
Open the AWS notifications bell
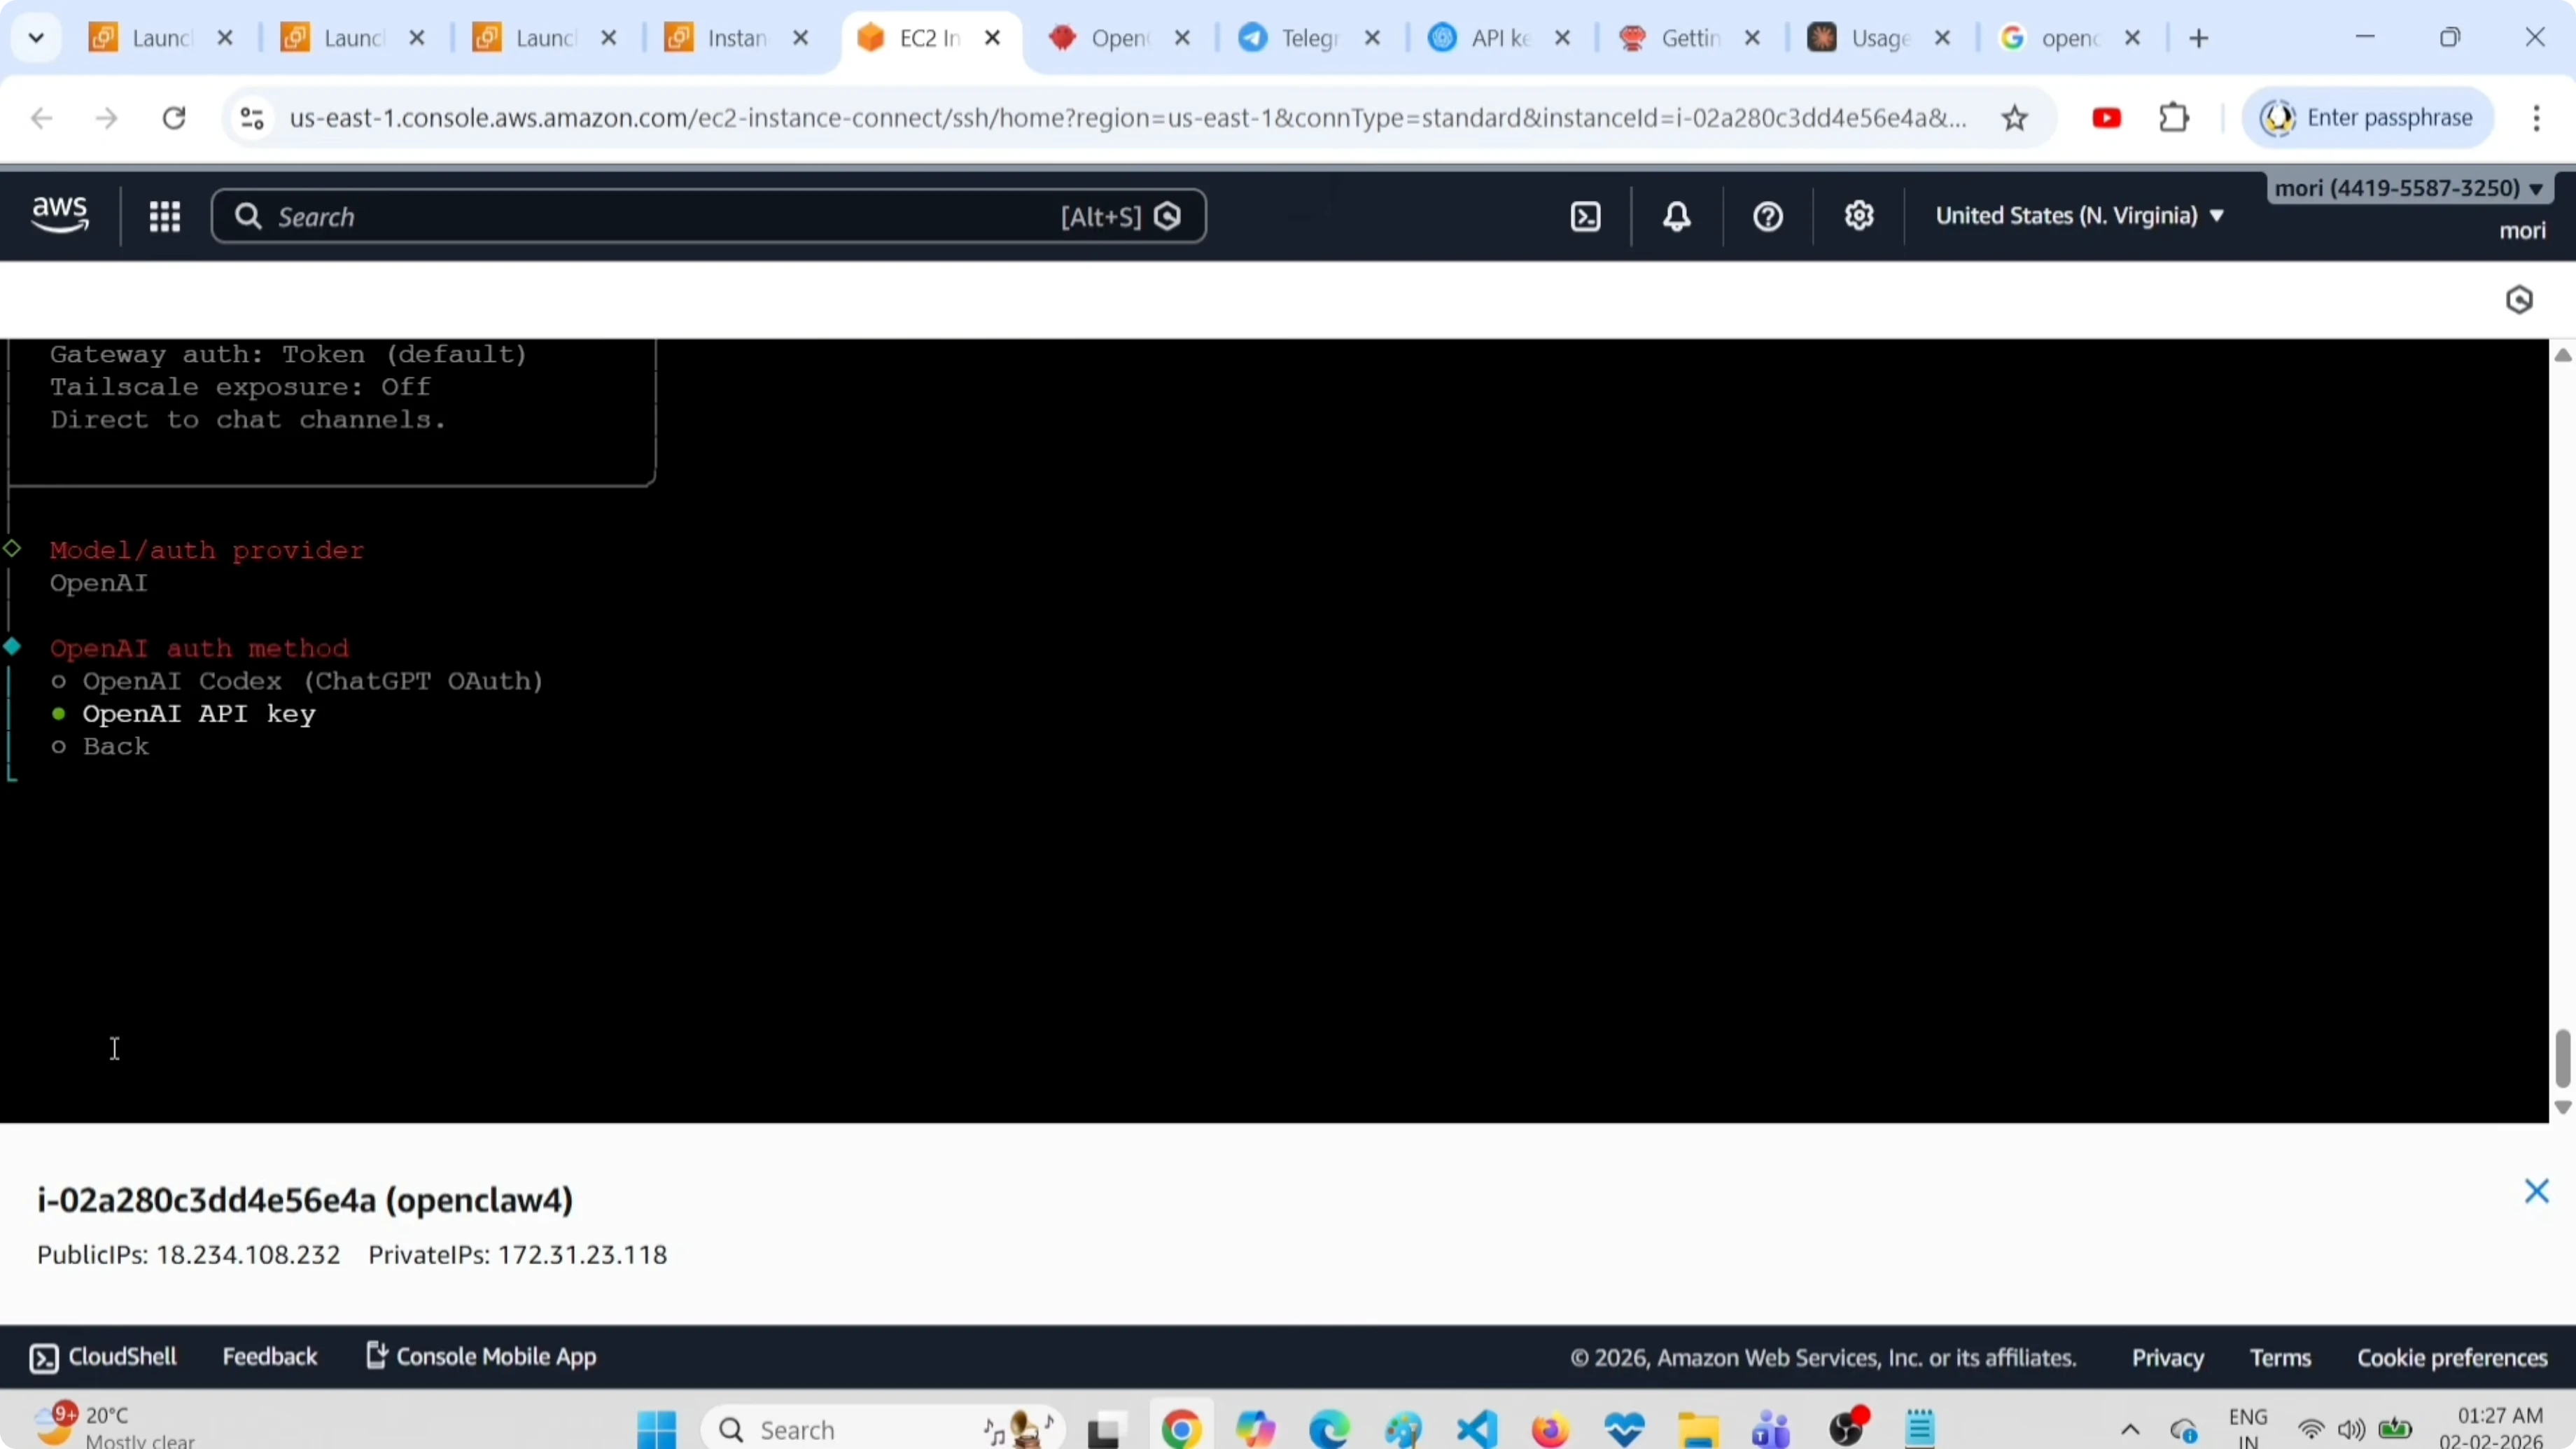(1677, 217)
